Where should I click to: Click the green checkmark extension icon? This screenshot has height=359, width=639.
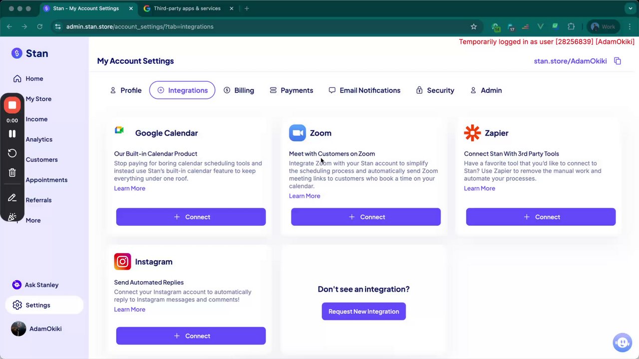(555, 26)
